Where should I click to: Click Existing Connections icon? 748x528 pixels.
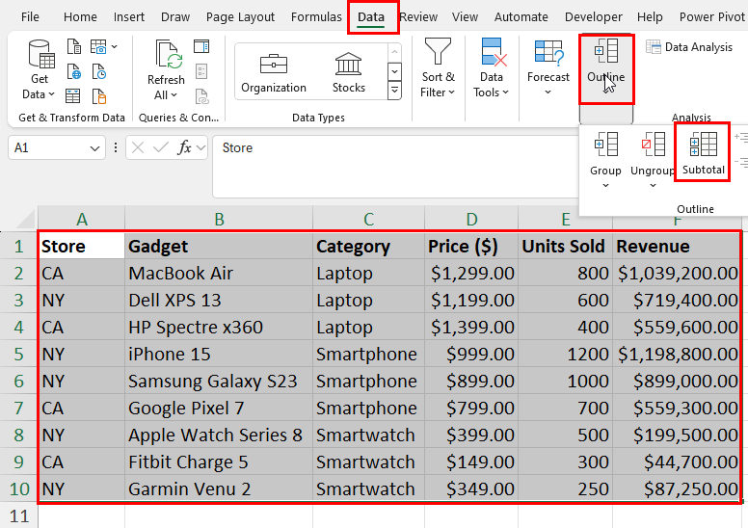(x=99, y=96)
